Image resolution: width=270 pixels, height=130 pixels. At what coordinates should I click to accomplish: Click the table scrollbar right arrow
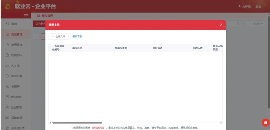[x=221, y=122]
